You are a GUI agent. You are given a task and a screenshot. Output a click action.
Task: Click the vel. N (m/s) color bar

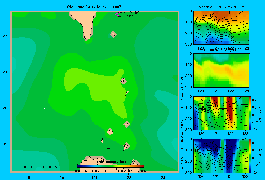click(x=250, y=113)
